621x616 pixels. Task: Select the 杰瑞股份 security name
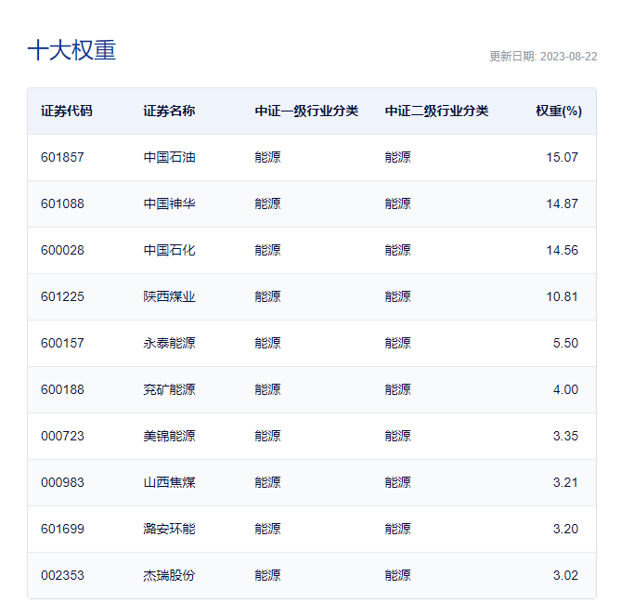tap(169, 575)
